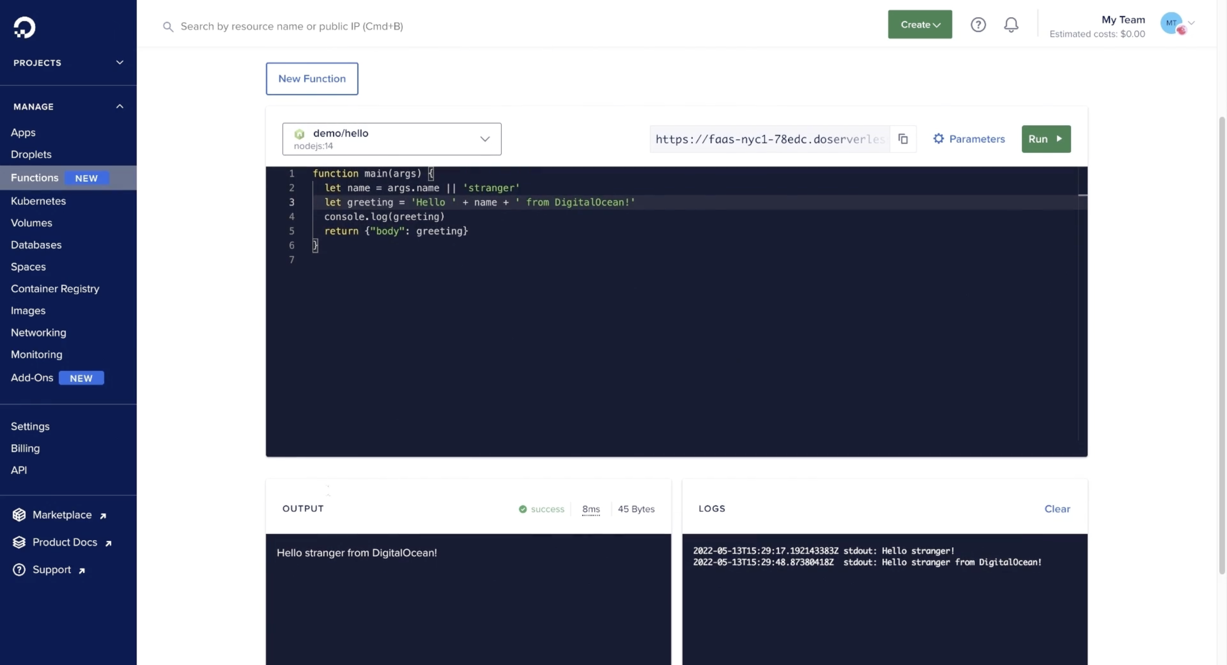Click the nodejs icon beside demo/hello

coord(299,134)
